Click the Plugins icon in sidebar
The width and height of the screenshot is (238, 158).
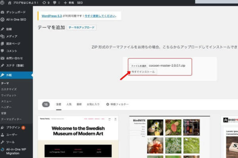pyautogui.click(x=2, y=128)
